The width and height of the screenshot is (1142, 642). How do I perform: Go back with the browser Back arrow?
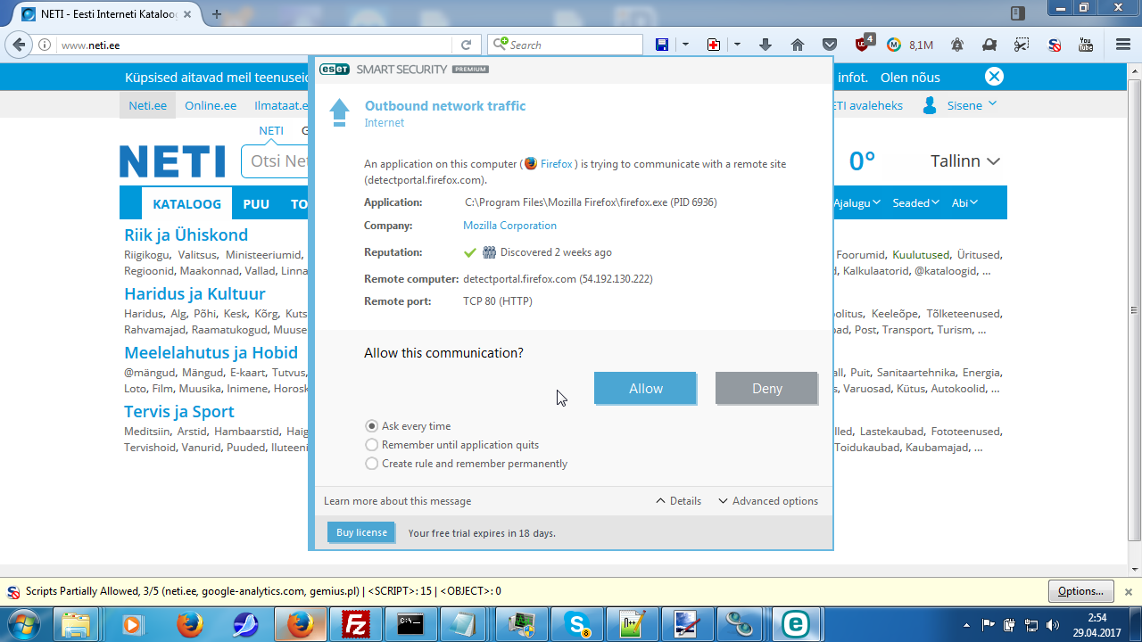point(18,45)
